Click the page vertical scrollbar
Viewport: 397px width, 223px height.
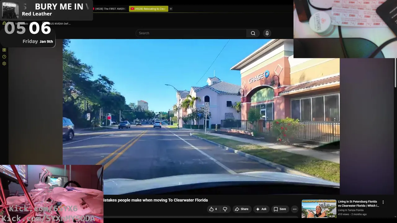point(395,73)
